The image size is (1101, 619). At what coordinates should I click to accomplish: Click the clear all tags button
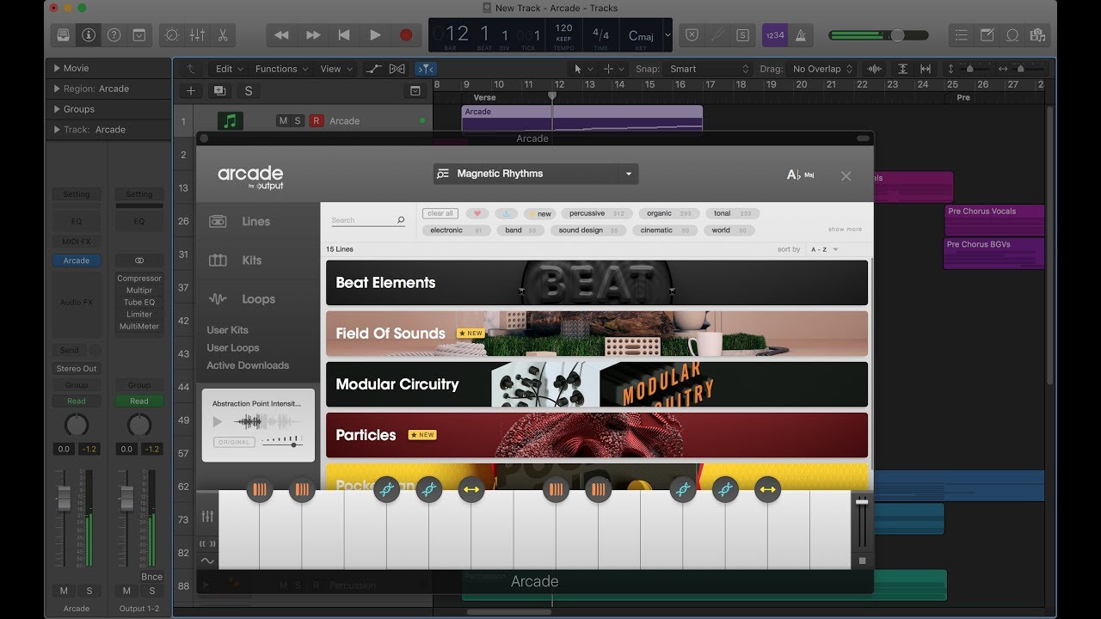tap(440, 213)
